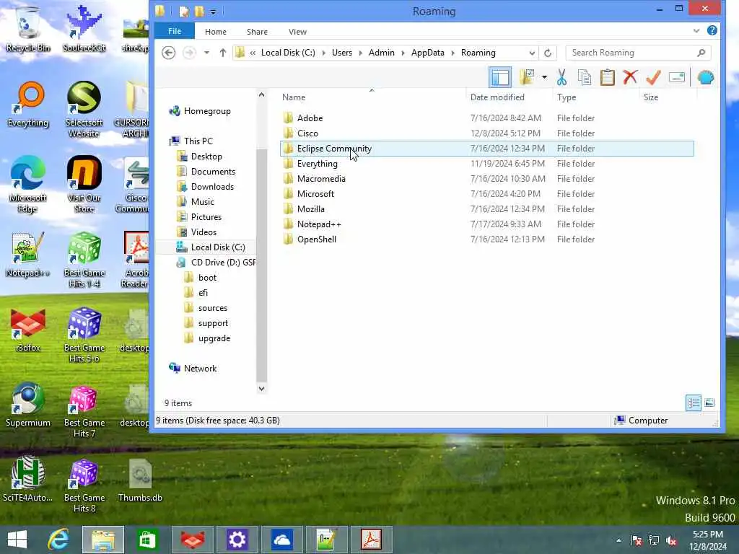The height and width of the screenshot is (554, 739).
Task: Open the address bar history dropdown
Action: point(532,53)
